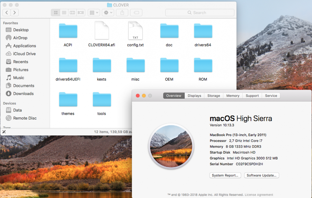Click the Software Update button

[261, 175]
